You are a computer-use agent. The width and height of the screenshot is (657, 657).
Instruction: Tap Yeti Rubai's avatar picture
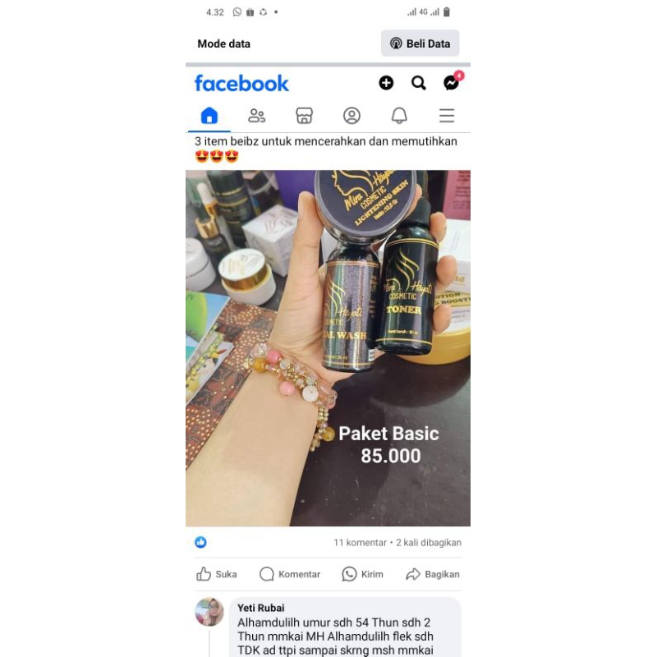209,612
